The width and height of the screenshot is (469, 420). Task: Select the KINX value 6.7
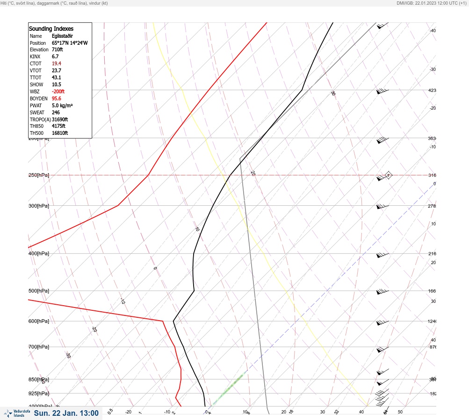55,56
